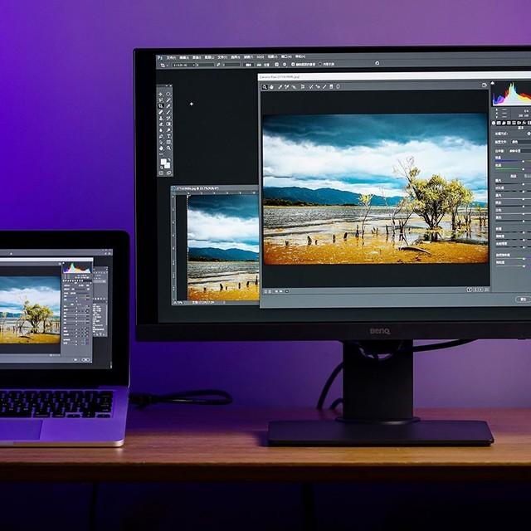Image resolution: width=531 pixels, height=531 pixels.
Task: Open the File menu
Action: click(171, 57)
